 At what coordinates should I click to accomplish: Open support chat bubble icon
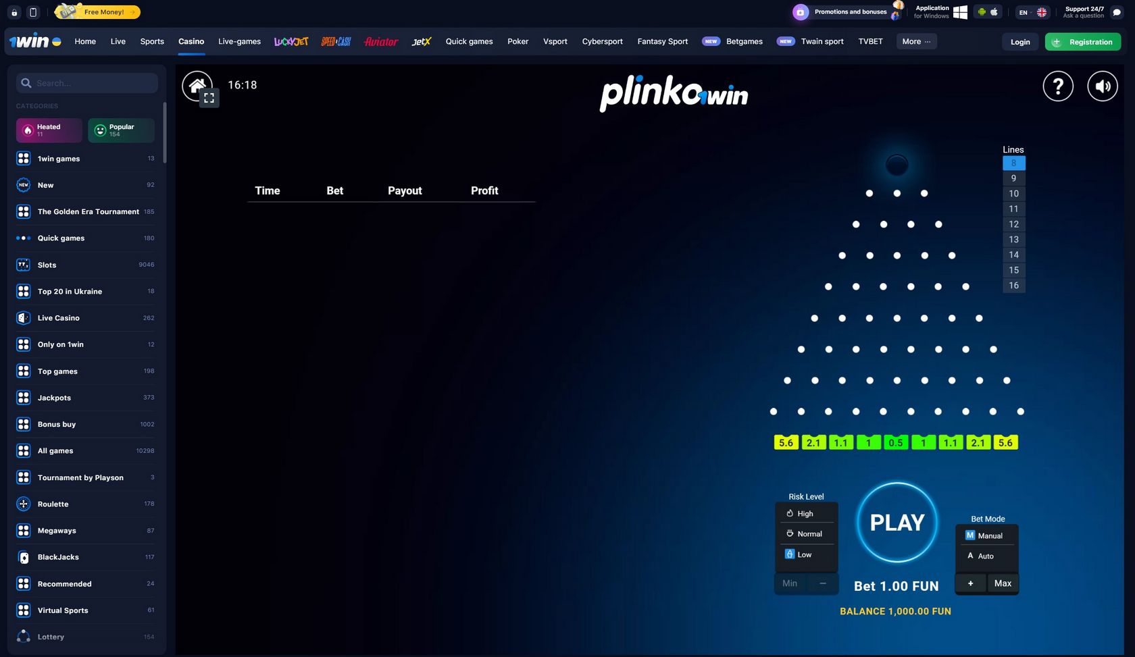tap(1117, 12)
